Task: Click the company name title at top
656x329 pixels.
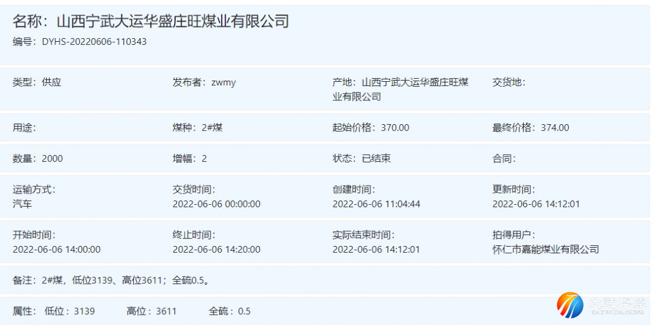Action: click(x=150, y=22)
